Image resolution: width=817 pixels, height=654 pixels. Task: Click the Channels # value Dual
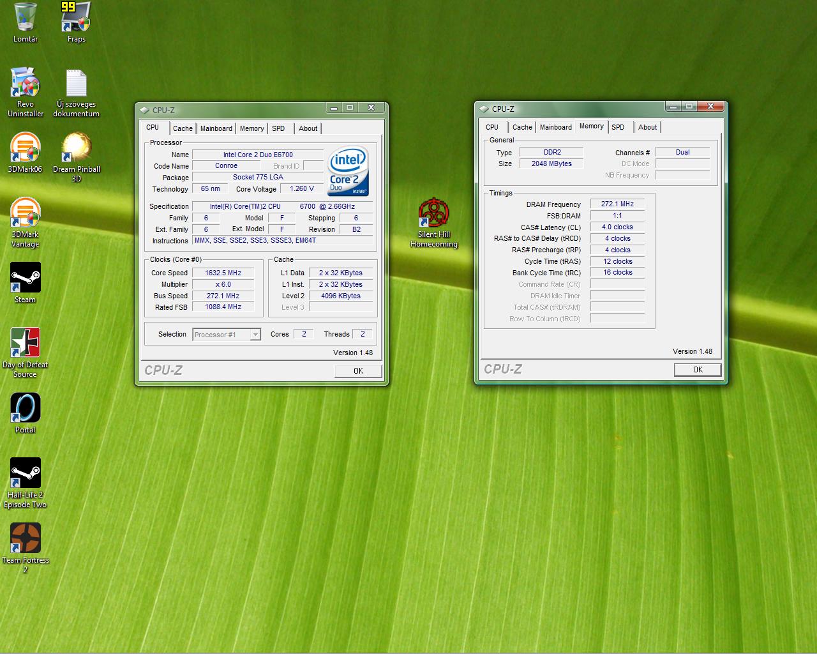682,153
